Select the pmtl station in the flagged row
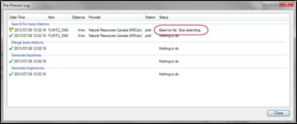The height and width of the screenshot is (124, 297). click(148, 30)
